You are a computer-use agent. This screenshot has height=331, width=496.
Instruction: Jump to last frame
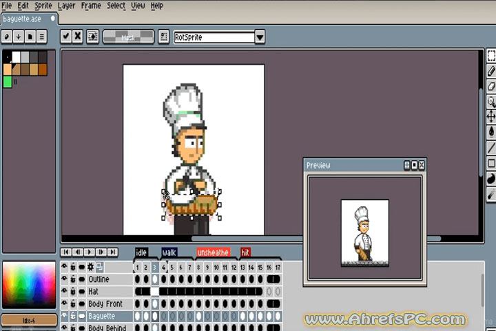point(112,252)
